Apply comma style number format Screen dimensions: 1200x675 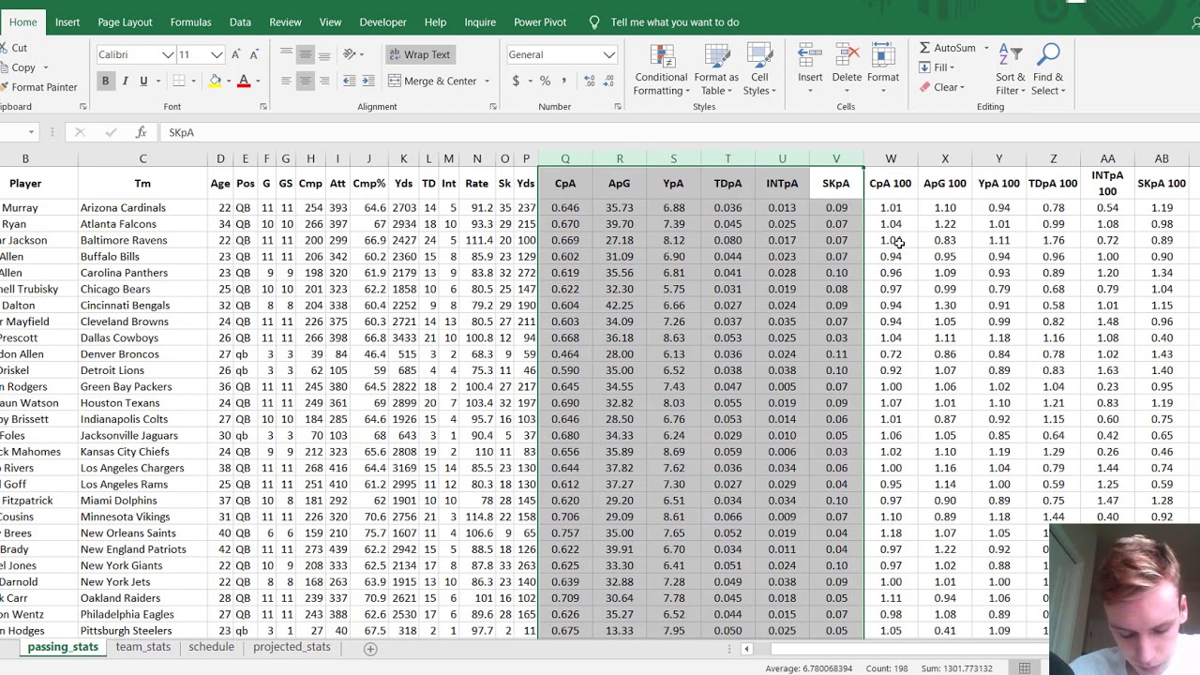coord(563,82)
